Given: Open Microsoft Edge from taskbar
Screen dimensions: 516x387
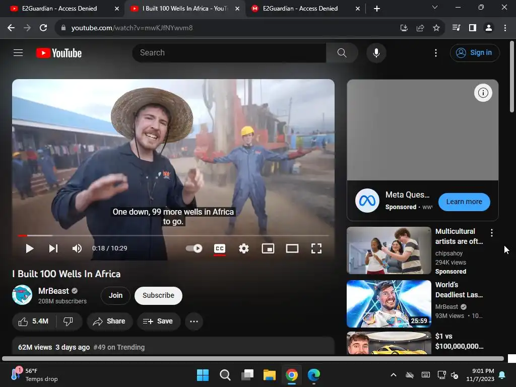Looking at the screenshot, I should pyautogui.click(x=313, y=375).
